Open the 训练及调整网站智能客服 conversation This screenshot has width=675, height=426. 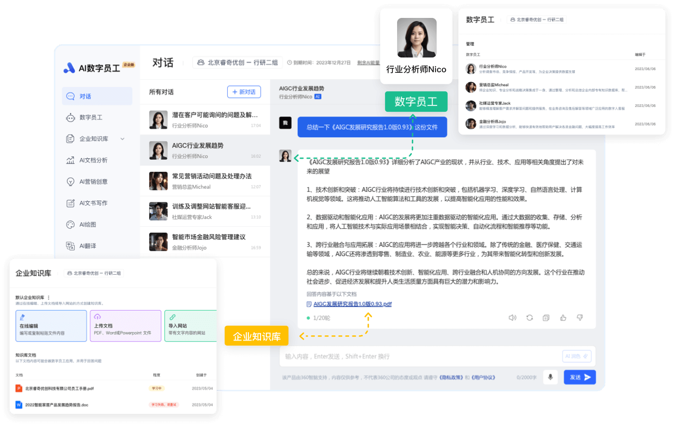[x=205, y=211]
